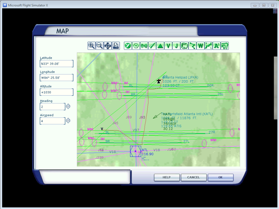
Task: Click runway label 8L
Action: tap(131, 85)
